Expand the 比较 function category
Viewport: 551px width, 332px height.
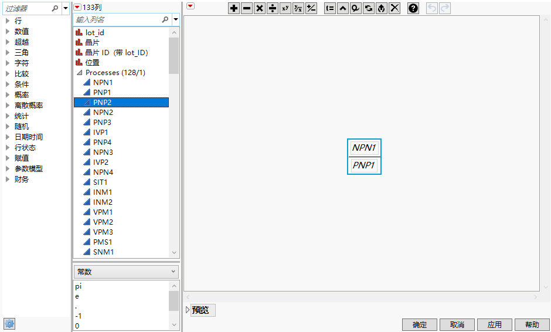point(8,73)
